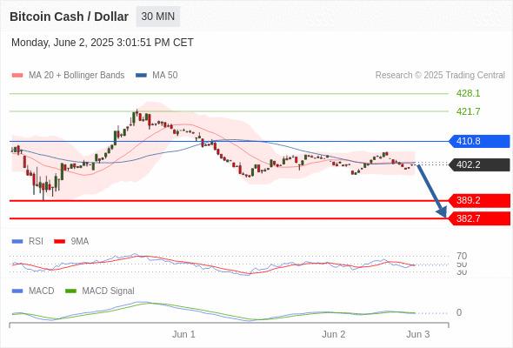The height and width of the screenshot is (348, 513).
Task: Click the 389.2 red support tag
Action: 479,200
